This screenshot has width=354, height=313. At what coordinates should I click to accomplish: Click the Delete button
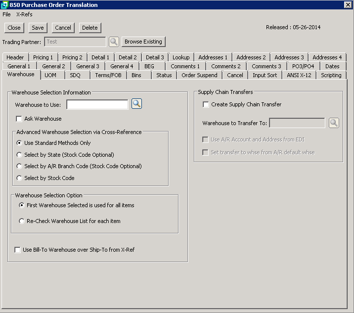pos(89,28)
